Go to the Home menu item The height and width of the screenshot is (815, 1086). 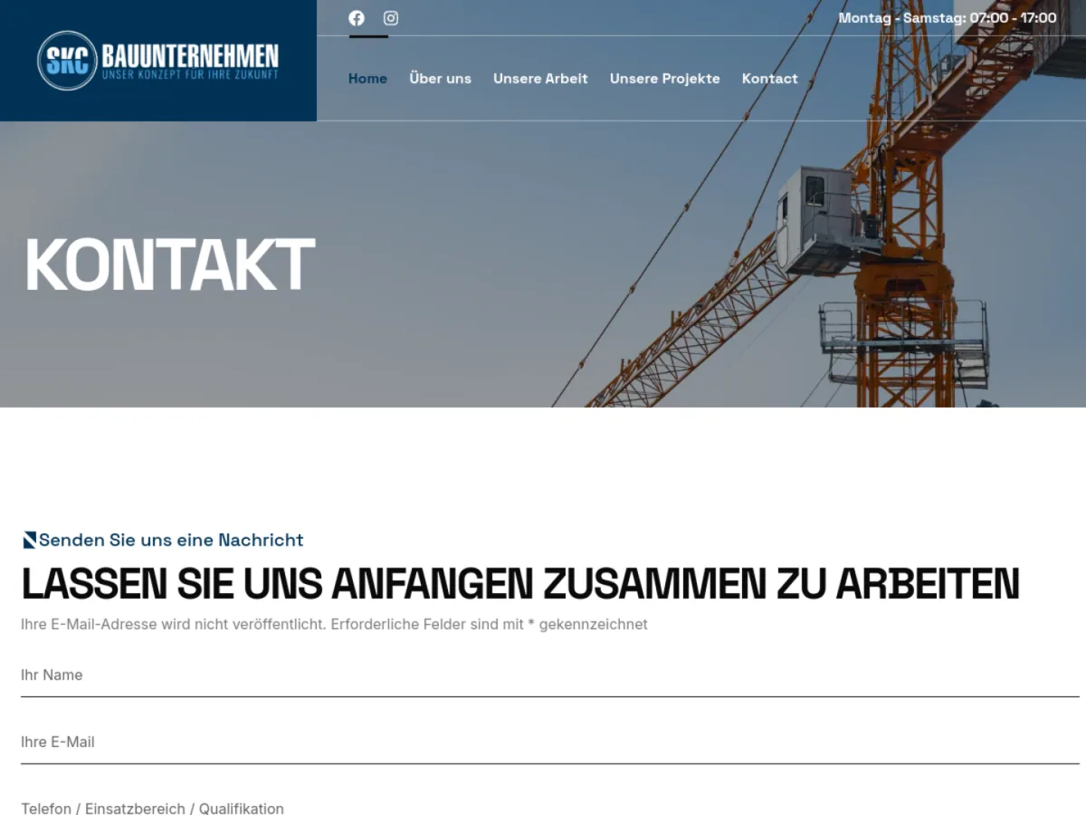(x=367, y=79)
